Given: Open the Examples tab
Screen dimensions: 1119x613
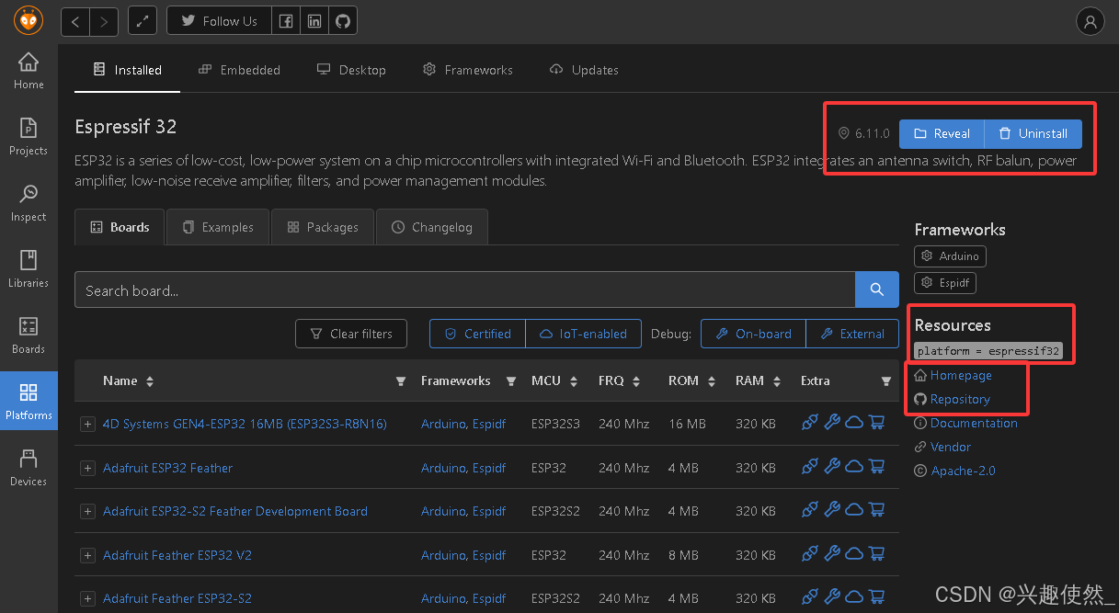Looking at the screenshot, I should point(218,227).
